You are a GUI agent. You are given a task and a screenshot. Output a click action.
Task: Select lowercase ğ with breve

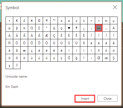[76, 58]
